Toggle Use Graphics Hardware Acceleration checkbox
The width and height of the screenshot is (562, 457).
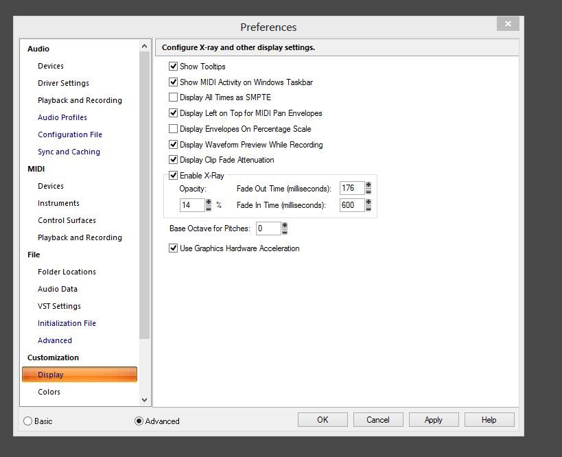(173, 248)
